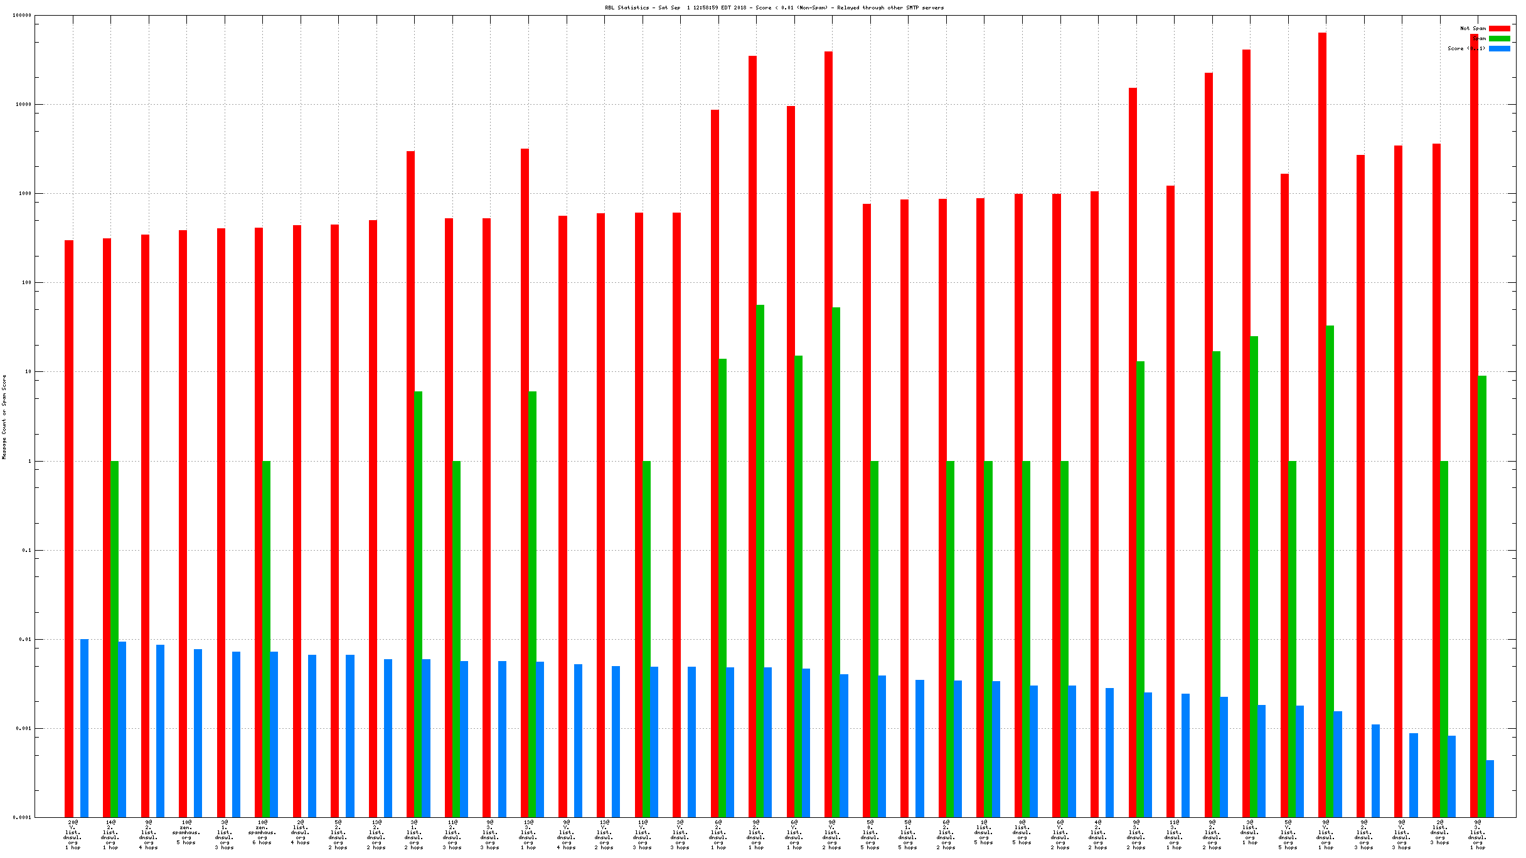Click the 0.01 y-axis tick label
The width and height of the screenshot is (1526, 858).
pyautogui.click(x=25, y=640)
